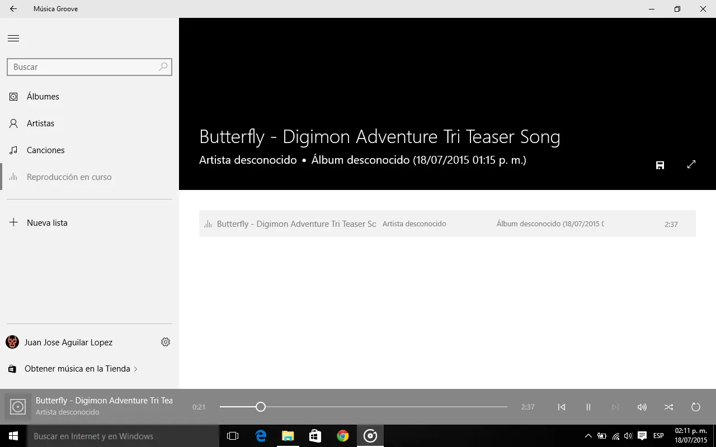Click inside the Buscar search field
Screen dimensions: 716x447
(78, 66)
